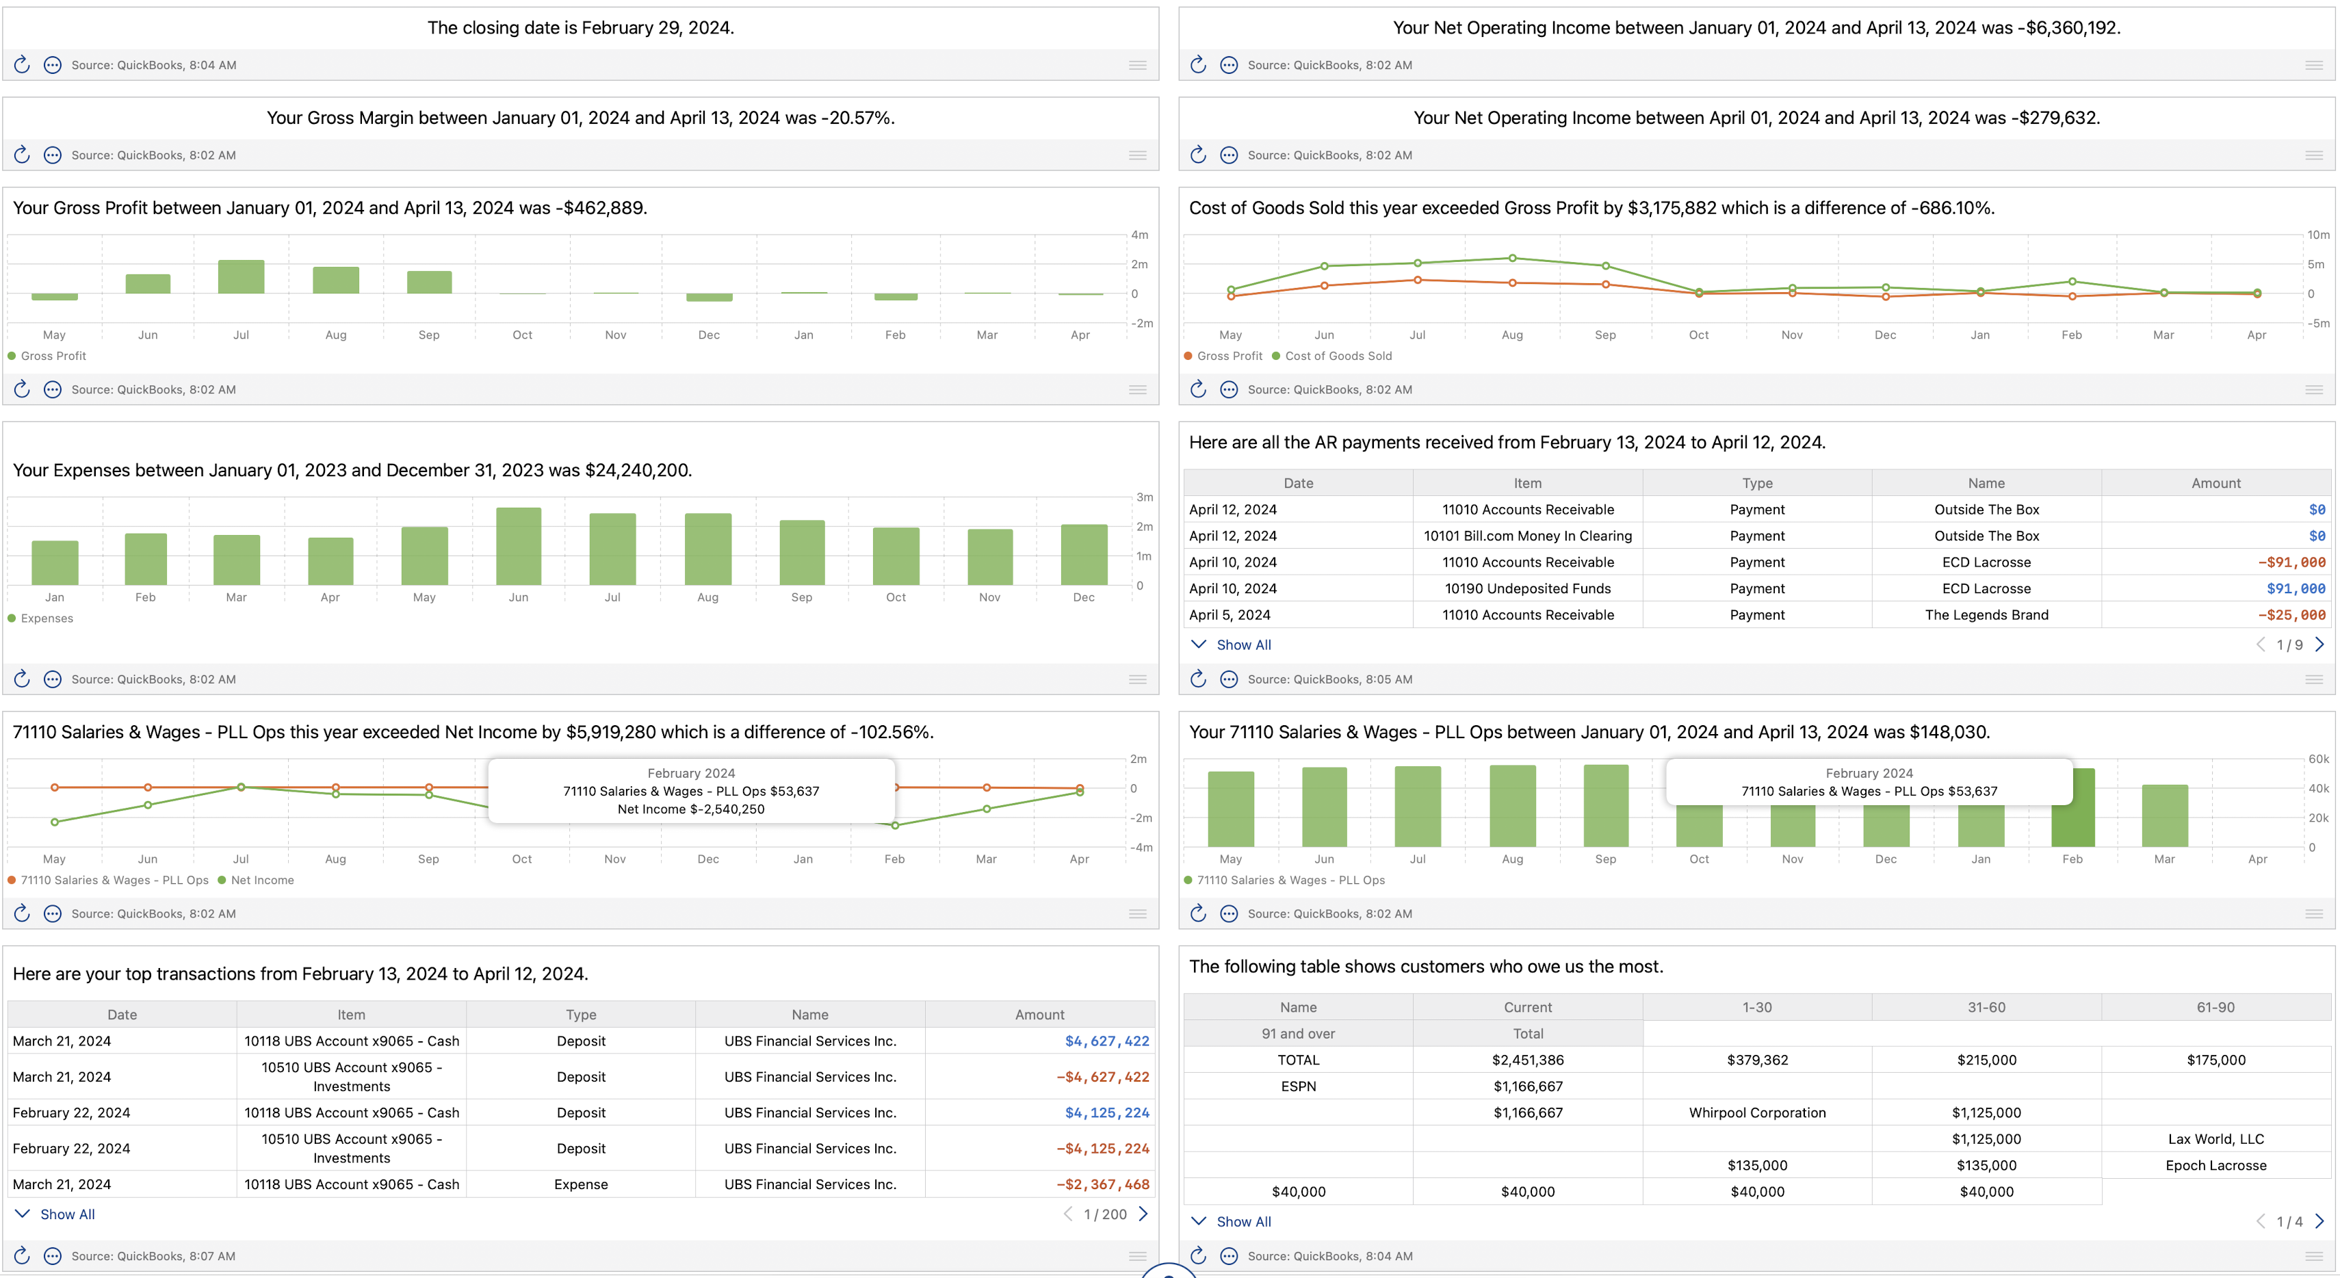Viewport: 2340px width, 1278px height.
Task: Toggle Expenses legend color dot
Action: point(12,618)
